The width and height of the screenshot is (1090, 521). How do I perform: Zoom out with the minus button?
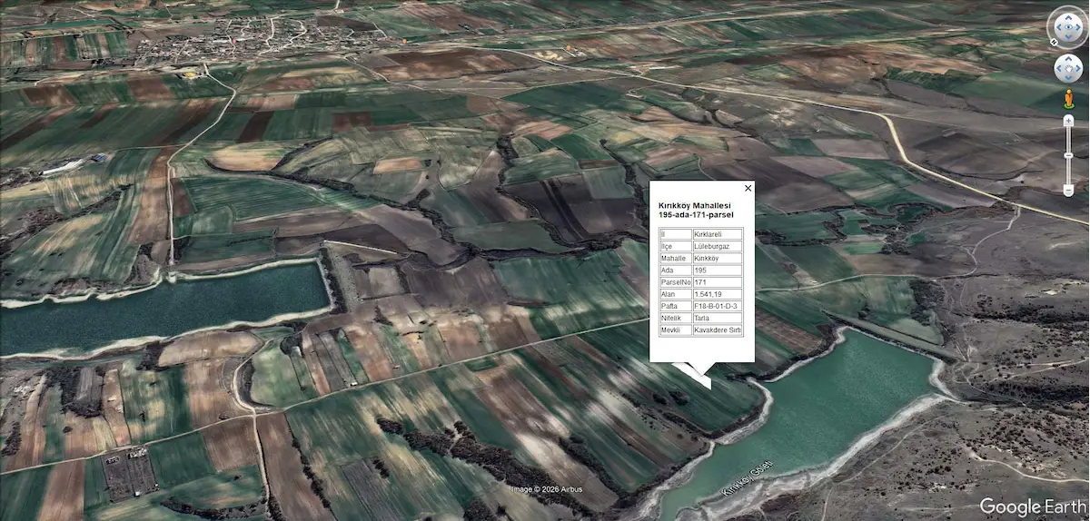click(x=1068, y=190)
